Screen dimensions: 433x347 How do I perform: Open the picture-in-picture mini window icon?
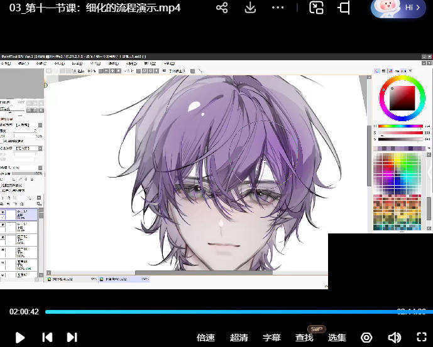[317, 8]
